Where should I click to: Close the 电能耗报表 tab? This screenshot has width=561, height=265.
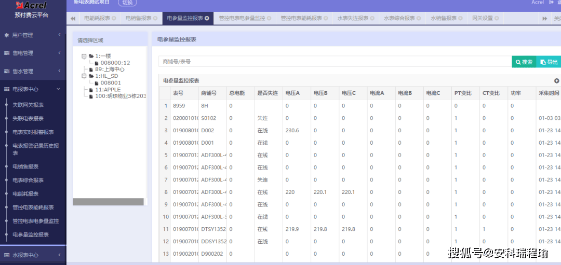(x=114, y=18)
